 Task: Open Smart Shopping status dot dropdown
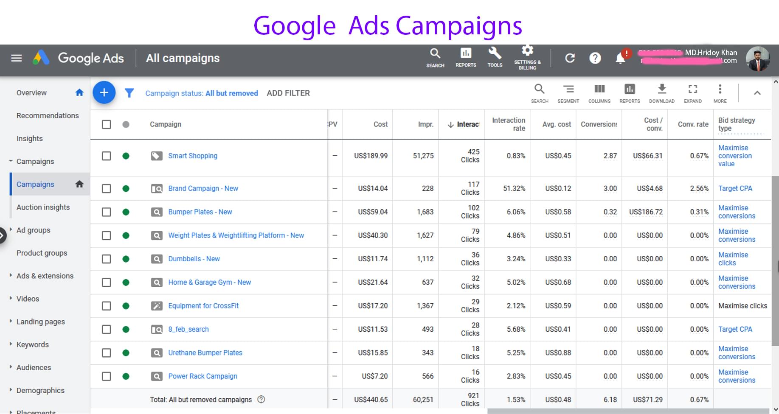coord(126,156)
